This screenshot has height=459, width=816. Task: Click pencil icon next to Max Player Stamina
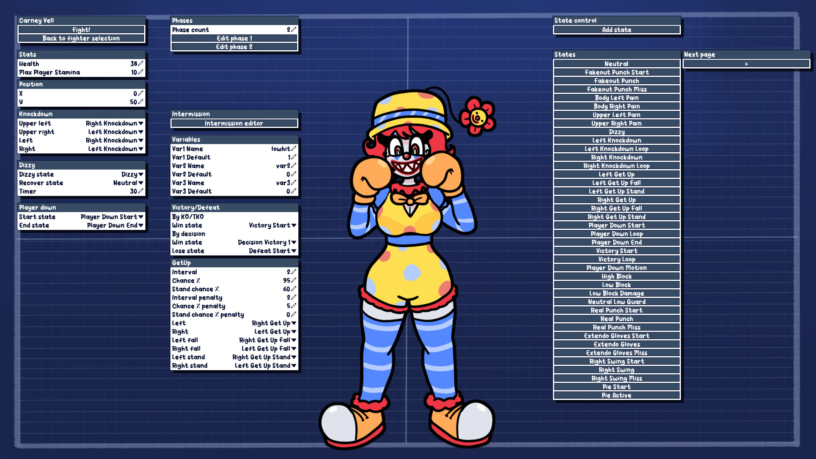click(x=141, y=72)
